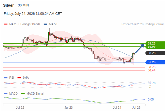Select the blue 57.29 pivot price tag
The width and height of the screenshot is (166, 112).
click(155, 62)
